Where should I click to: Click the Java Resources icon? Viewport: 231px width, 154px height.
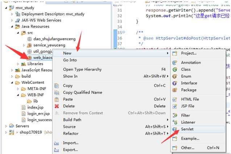pyautogui.click(x=17, y=26)
